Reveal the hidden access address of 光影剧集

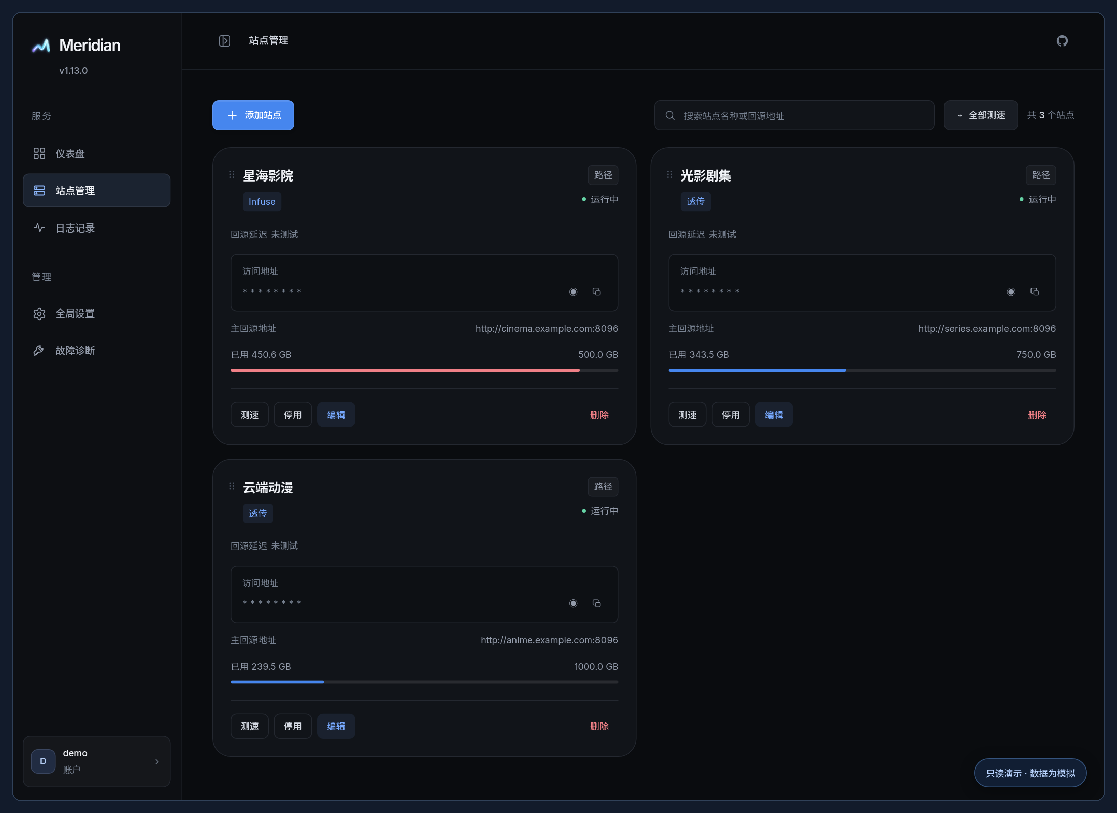1011,292
